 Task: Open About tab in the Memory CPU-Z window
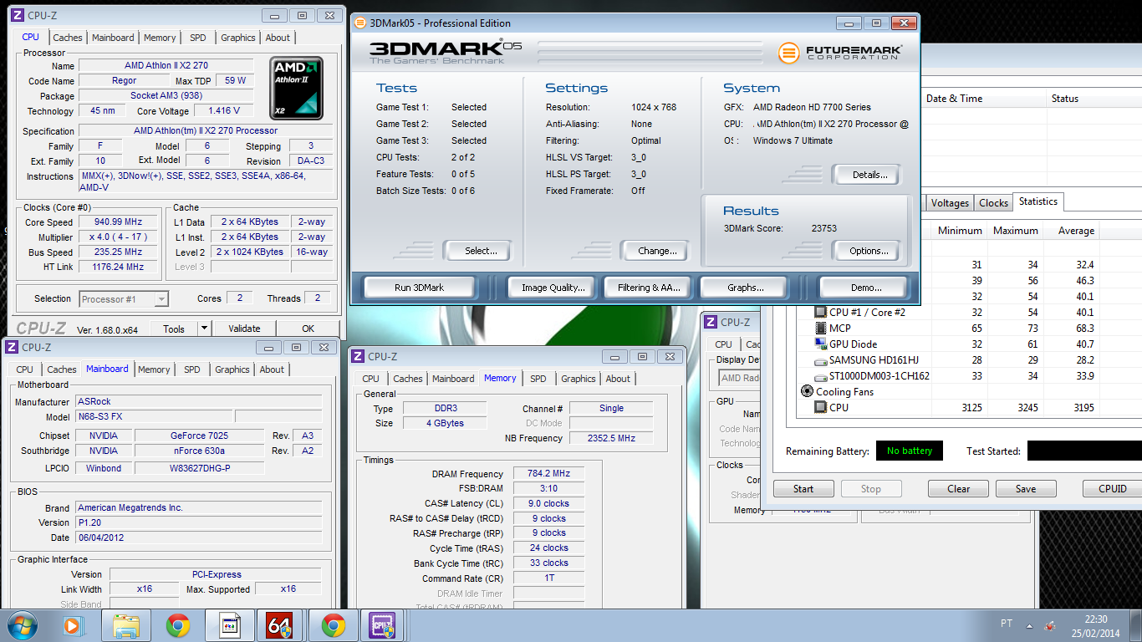[x=618, y=379]
